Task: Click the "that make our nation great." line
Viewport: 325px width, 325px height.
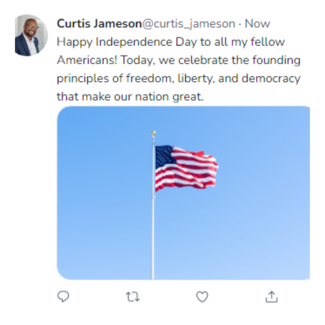Action: [x=130, y=96]
